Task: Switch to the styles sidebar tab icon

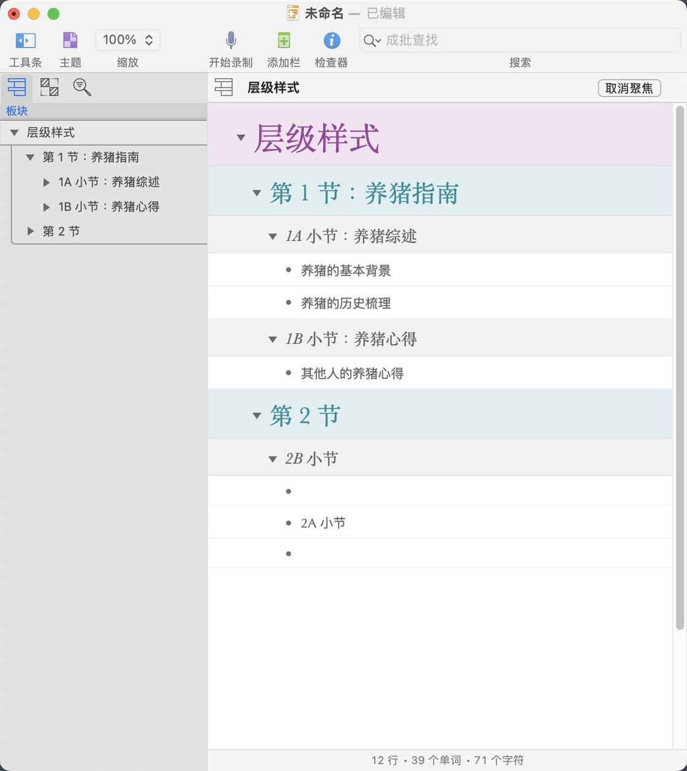Action: click(x=50, y=87)
